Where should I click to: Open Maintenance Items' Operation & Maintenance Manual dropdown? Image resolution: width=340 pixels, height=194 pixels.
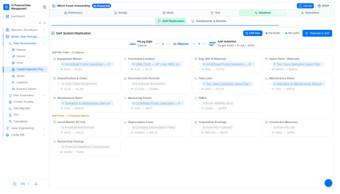[x=87, y=103]
